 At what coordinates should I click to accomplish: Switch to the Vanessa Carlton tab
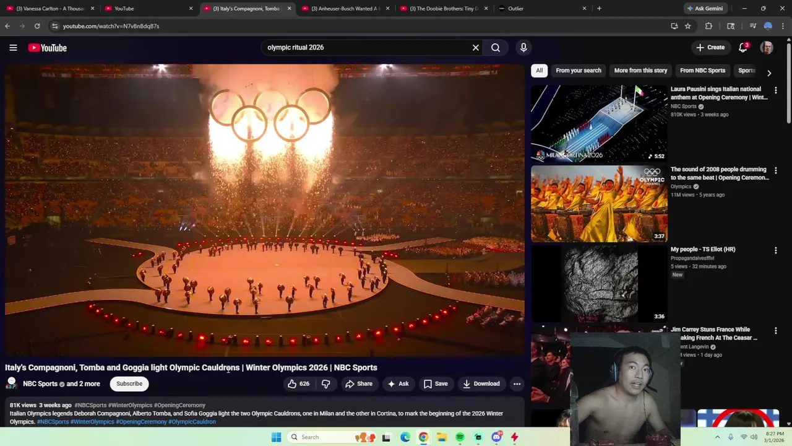pyautogui.click(x=49, y=9)
